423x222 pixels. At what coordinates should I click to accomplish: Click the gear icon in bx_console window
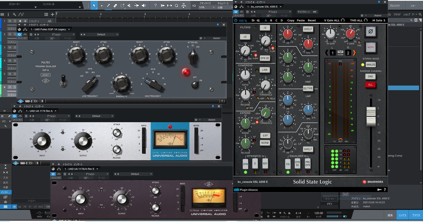[x=362, y=16]
